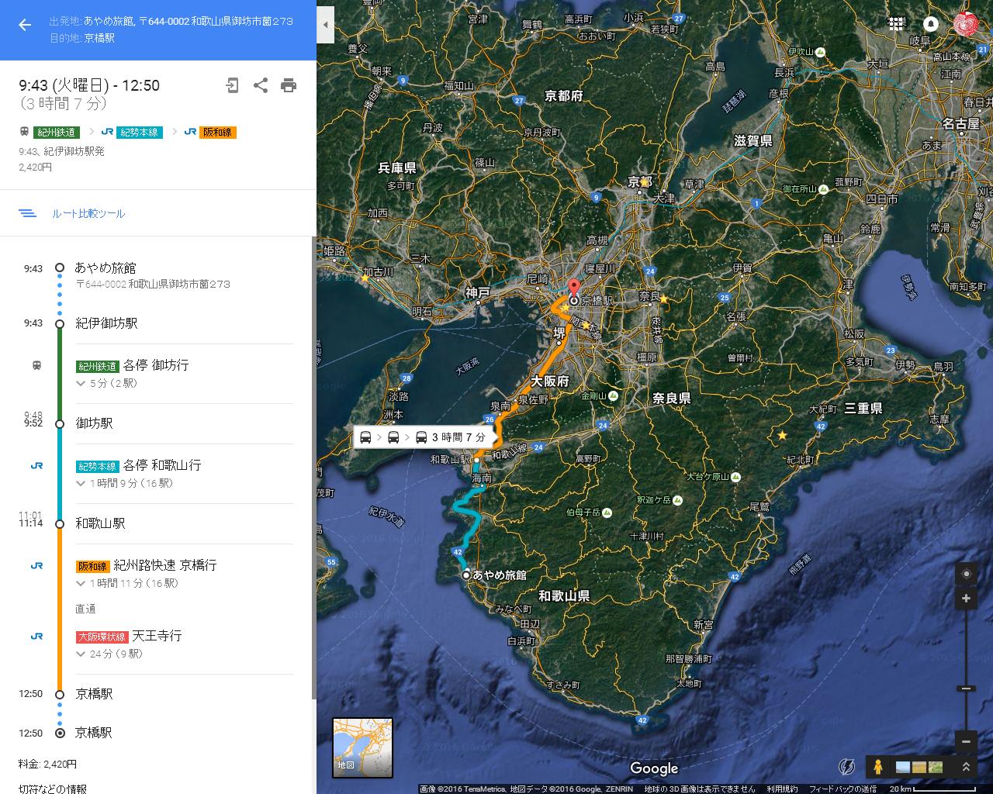The height and width of the screenshot is (794, 993).
Task: Select the Street View pegman
Action: 877,767
